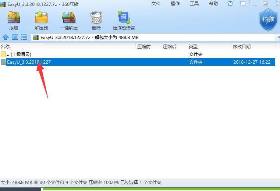
Task: Open the 操作 menu
Action: coord(175,4)
